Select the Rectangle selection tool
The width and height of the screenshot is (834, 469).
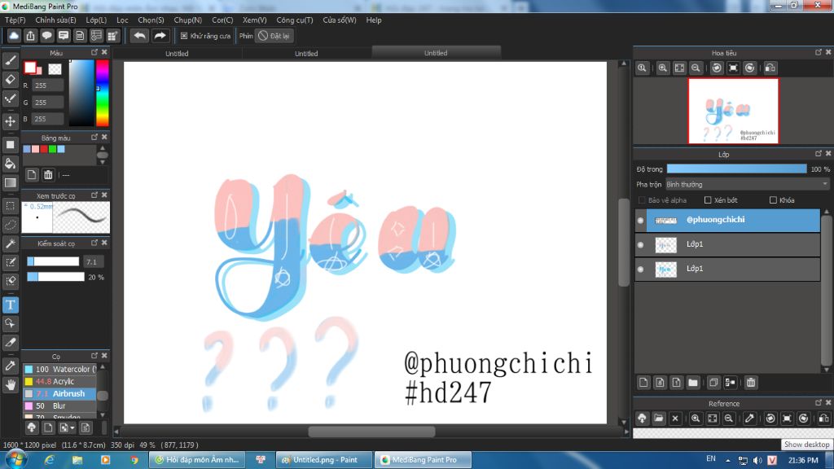[x=10, y=206]
